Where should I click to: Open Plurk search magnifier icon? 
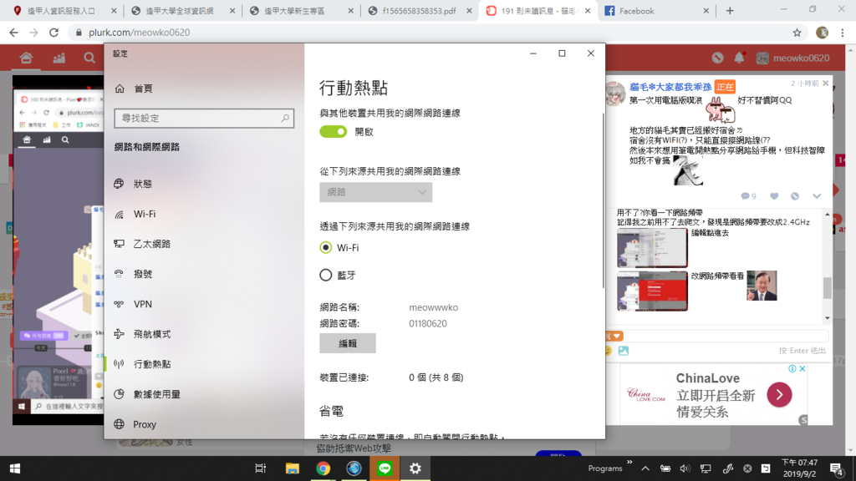[89, 58]
